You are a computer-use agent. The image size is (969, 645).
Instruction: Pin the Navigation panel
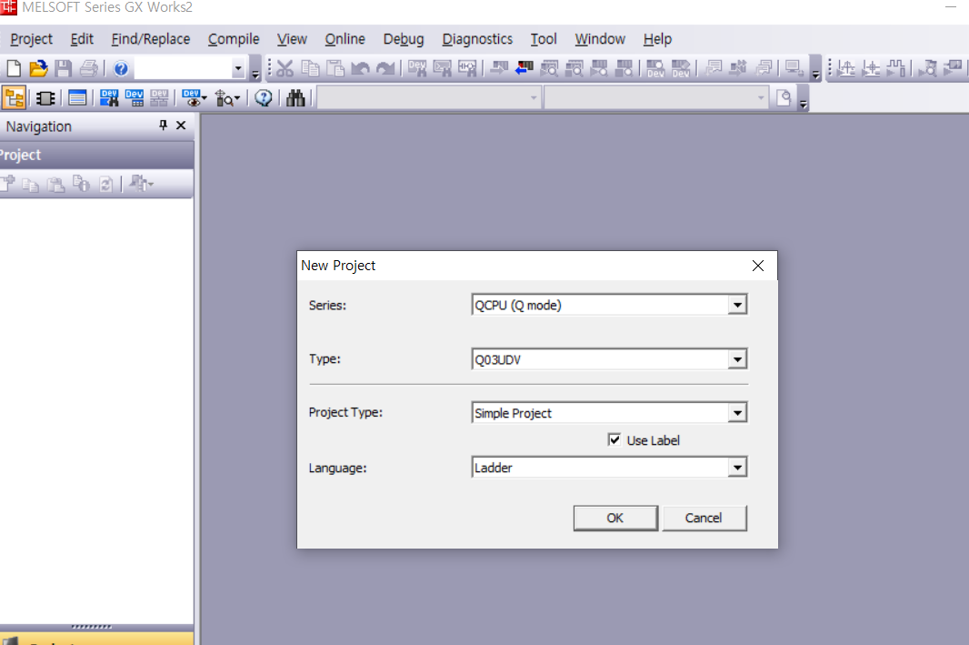tap(163, 125)
